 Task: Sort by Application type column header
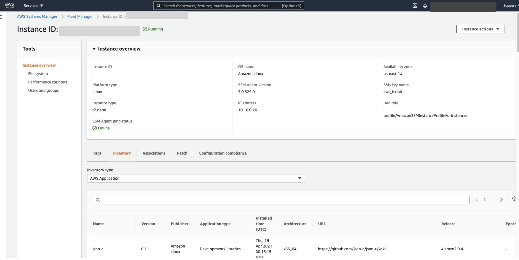tap(215, 224)
